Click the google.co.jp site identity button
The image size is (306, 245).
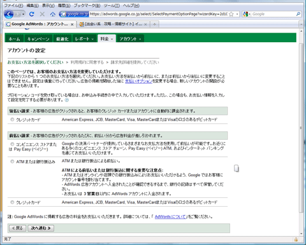pos(74,14)
